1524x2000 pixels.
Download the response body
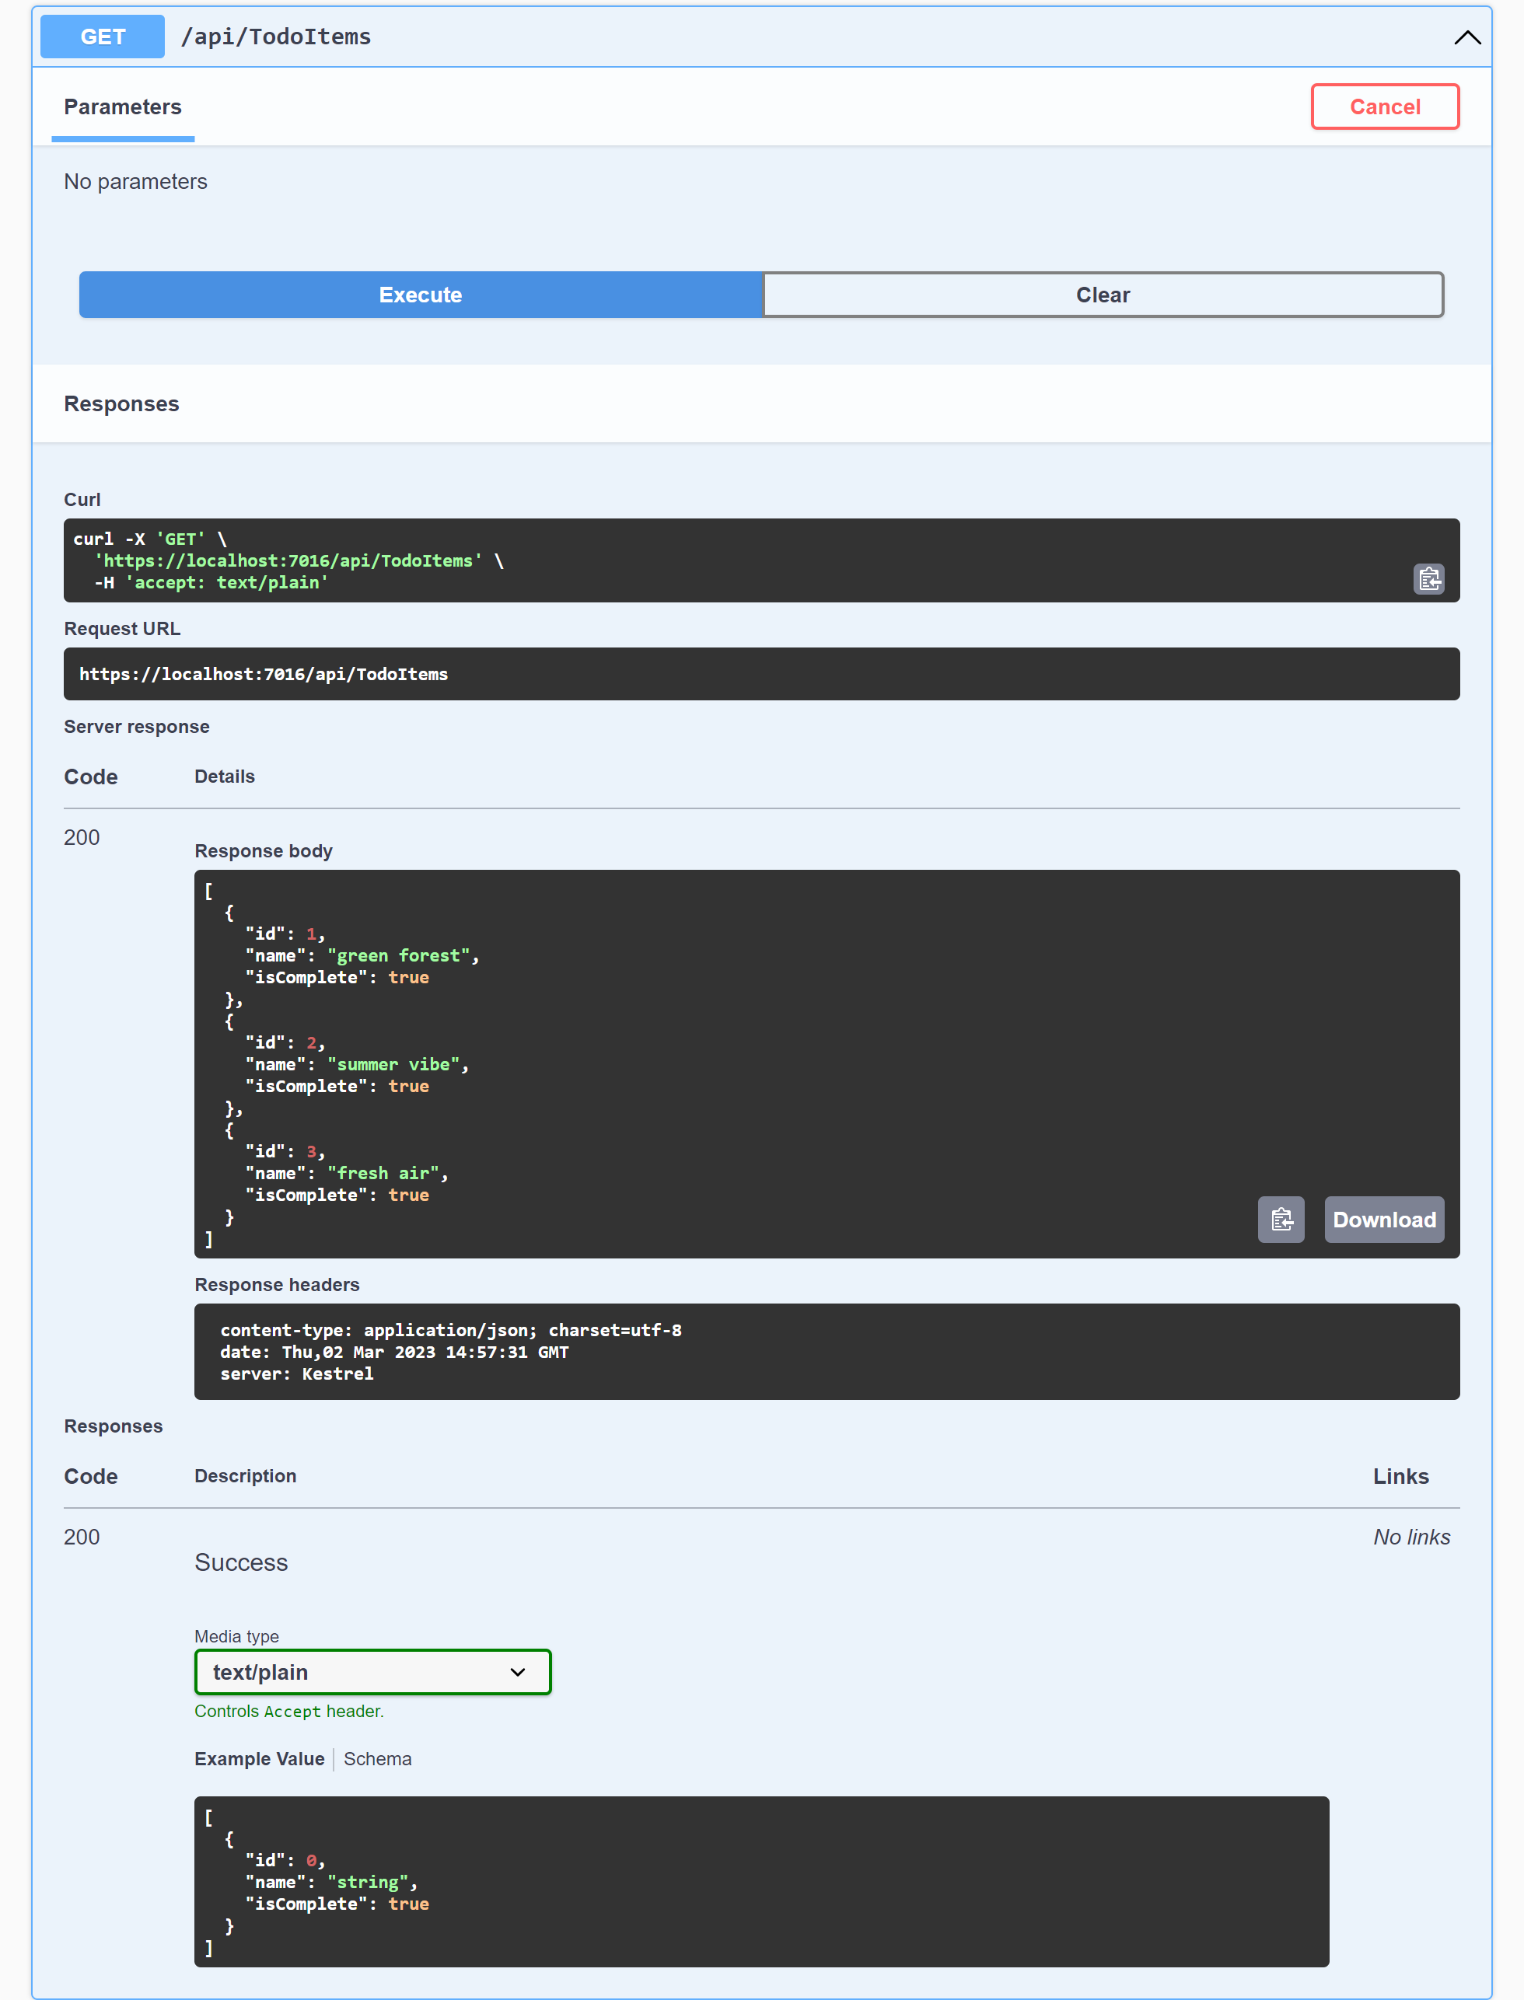(1383, 1220)
